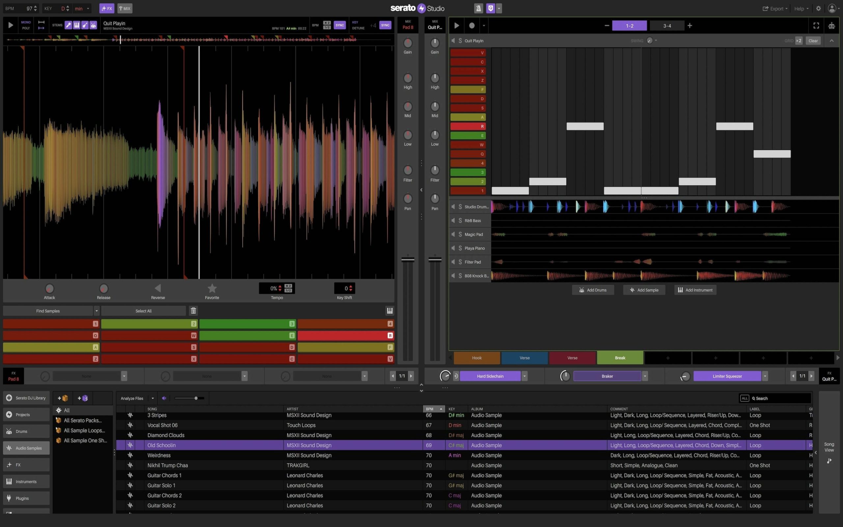Viewport: 843px width, 527px height.
Task: Mute the R&B Bass track
Action: (453, 220)
